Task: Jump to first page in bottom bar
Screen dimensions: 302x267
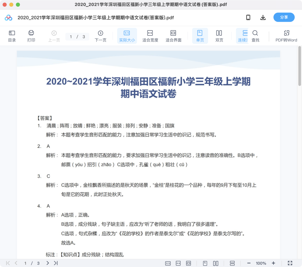Action: [8, 263]
